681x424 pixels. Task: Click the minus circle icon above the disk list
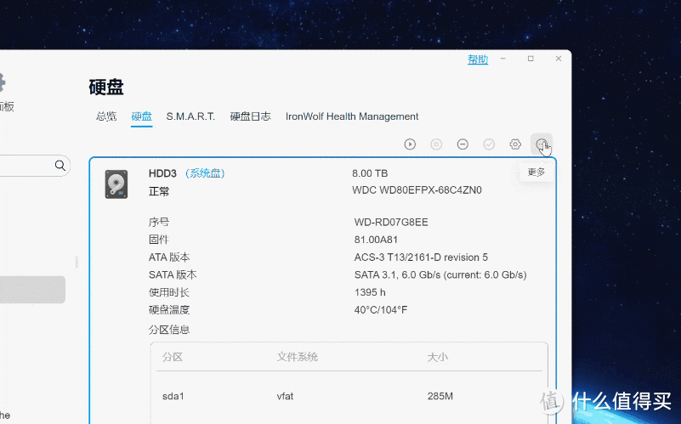tap(463, 144)
